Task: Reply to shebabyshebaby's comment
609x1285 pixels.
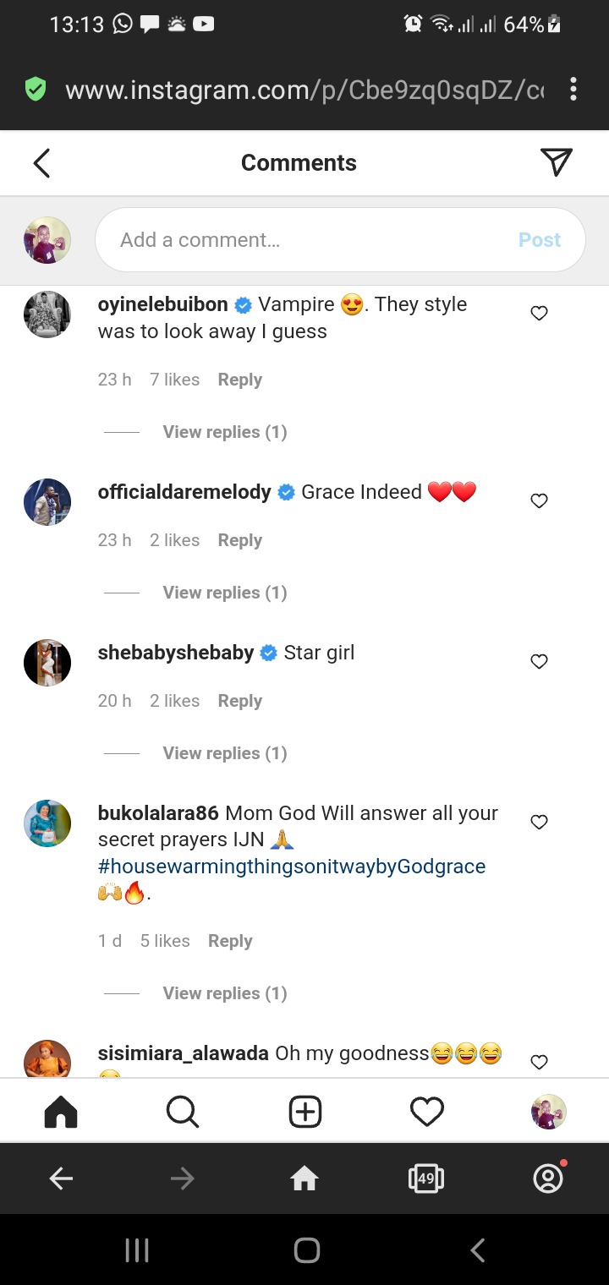Action: pos(239,701)
